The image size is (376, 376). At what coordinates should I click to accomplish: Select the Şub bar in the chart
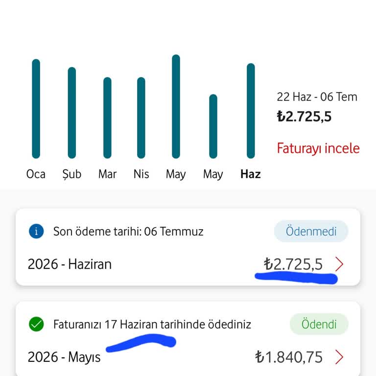pos(71,113)
